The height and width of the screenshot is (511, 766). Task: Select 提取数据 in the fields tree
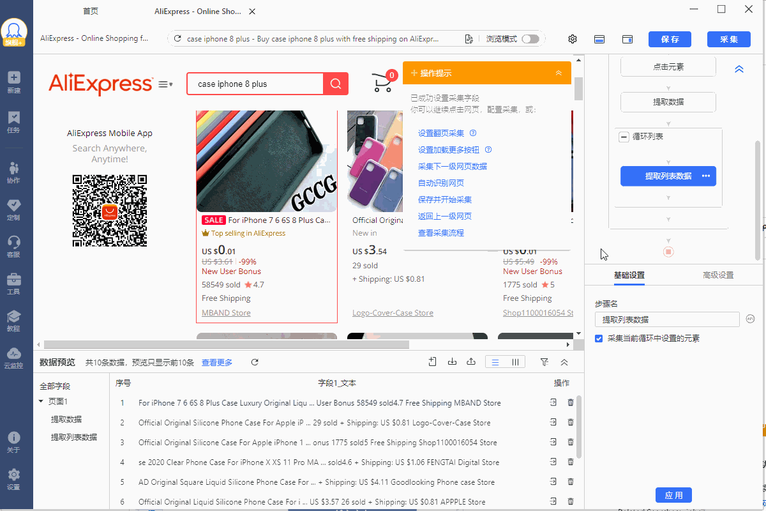tap(66, 419)
